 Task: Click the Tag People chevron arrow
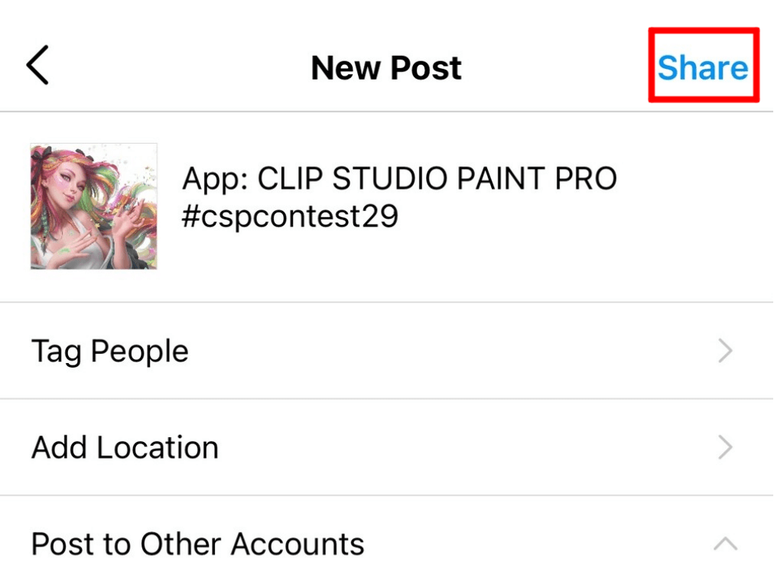click(x=725, y=352)
